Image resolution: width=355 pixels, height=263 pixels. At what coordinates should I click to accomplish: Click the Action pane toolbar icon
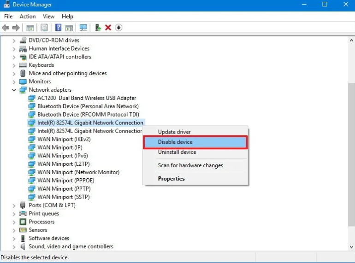click(x=69, y=28)
